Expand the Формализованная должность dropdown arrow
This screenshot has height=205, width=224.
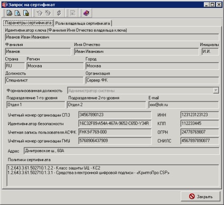(x=216, y=90)
